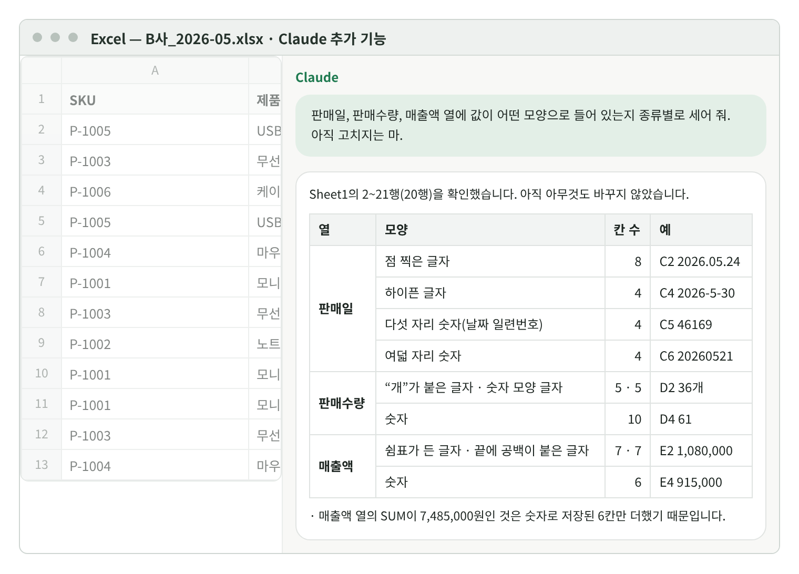Click the 하이픈 글자 cell
This screenshot has height=574, width=799.
(x=490, y=293)
